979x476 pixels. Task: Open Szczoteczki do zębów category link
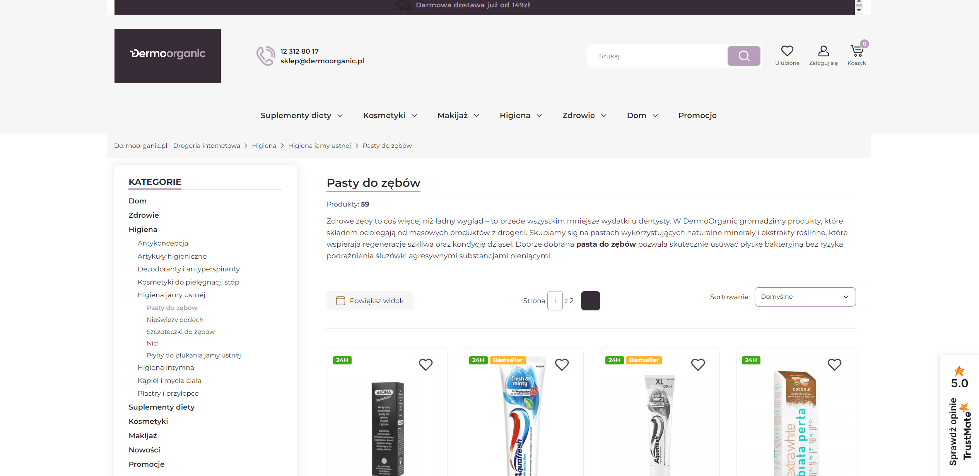[x=181, y=332]
